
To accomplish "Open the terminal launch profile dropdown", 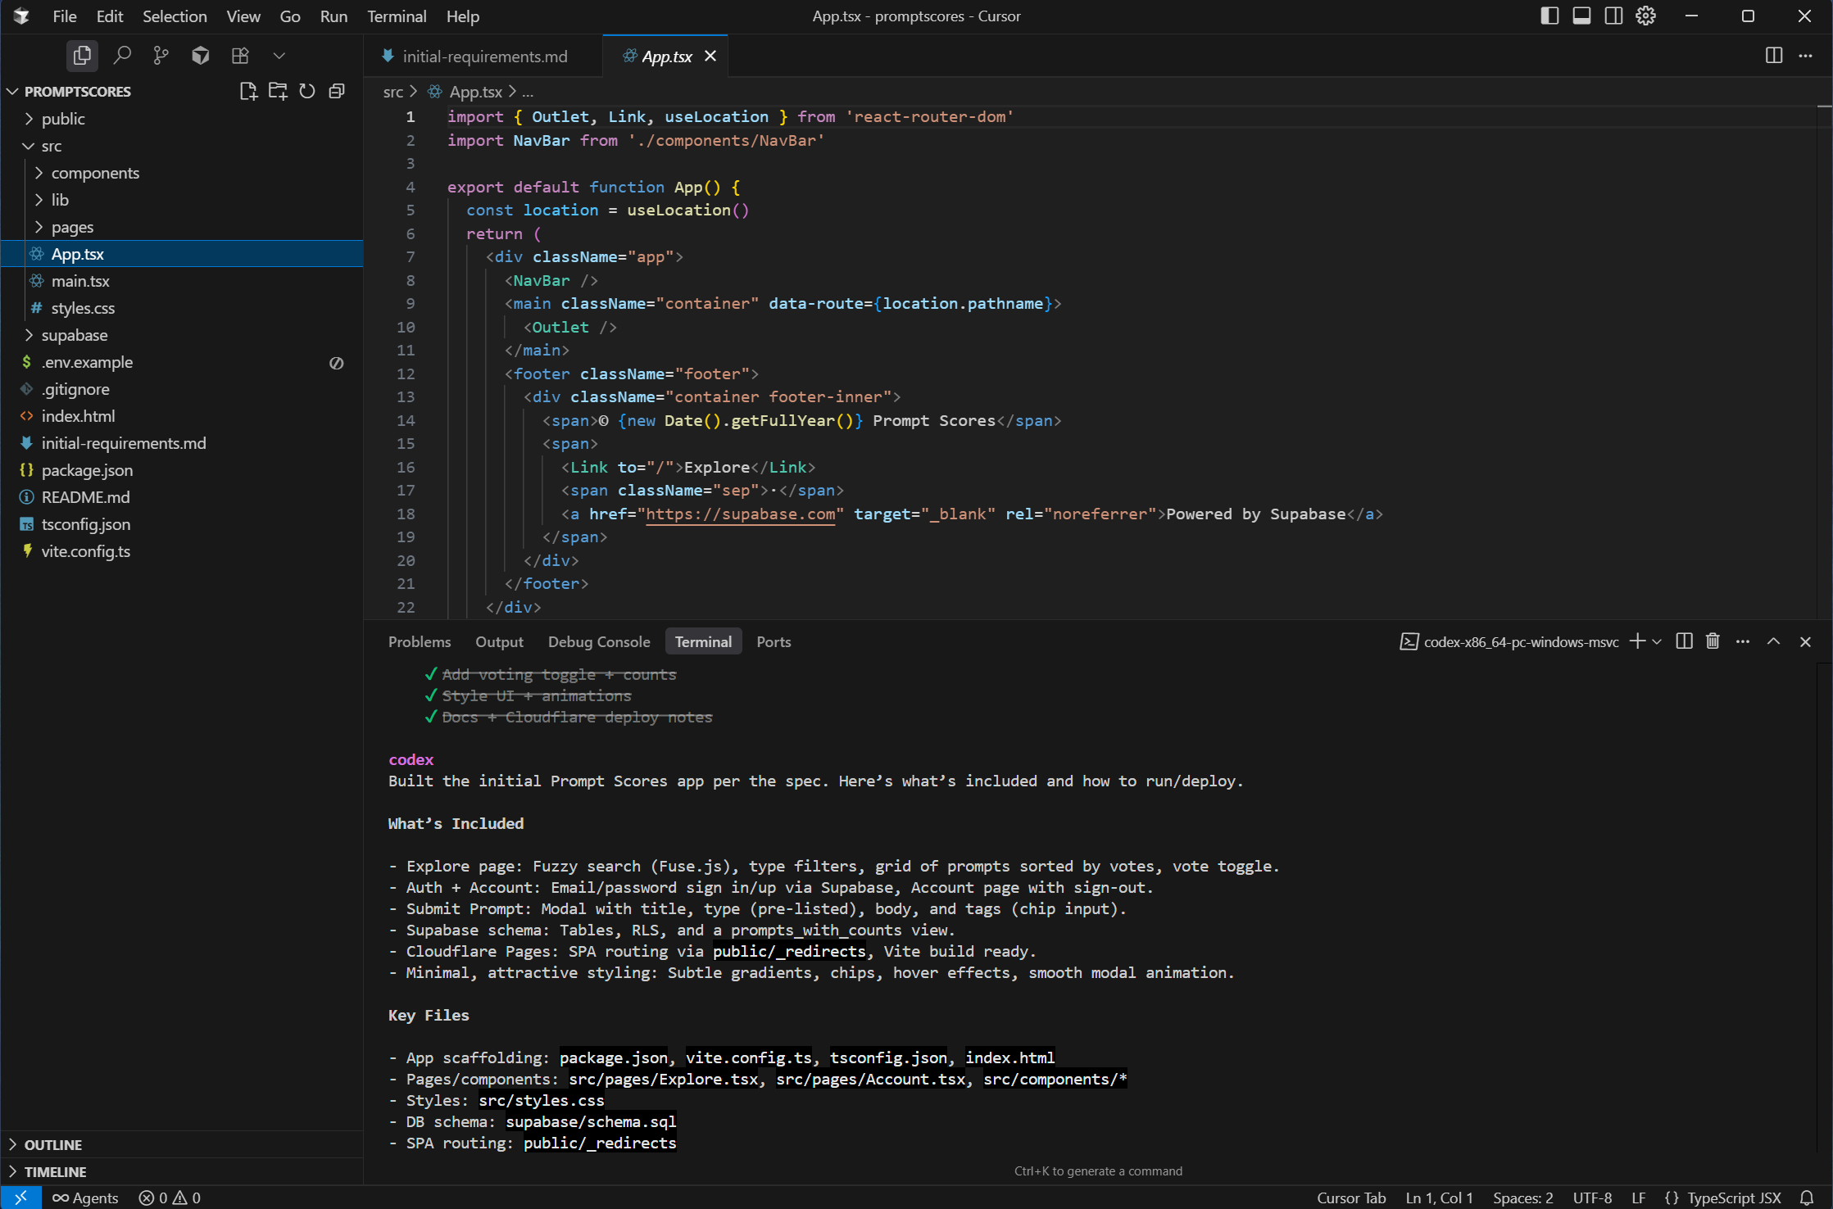I will (x=1657, y=641).
